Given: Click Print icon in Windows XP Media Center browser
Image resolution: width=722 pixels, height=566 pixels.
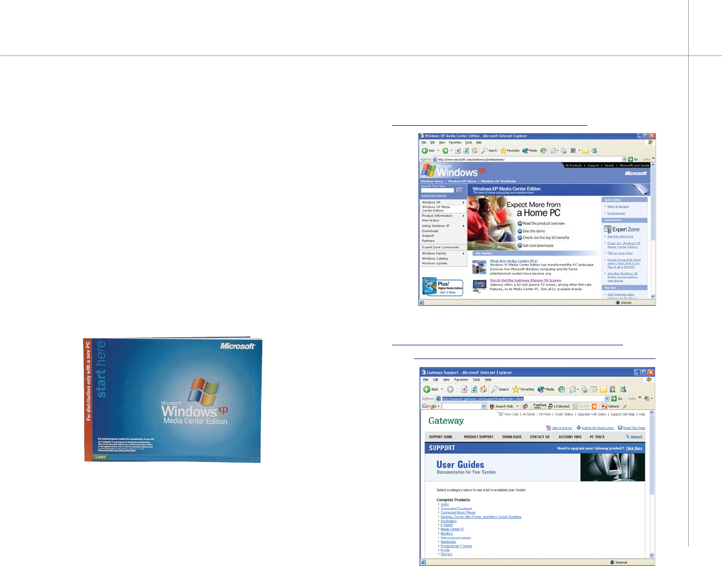Looking at the screenshot, I should 564,151.
